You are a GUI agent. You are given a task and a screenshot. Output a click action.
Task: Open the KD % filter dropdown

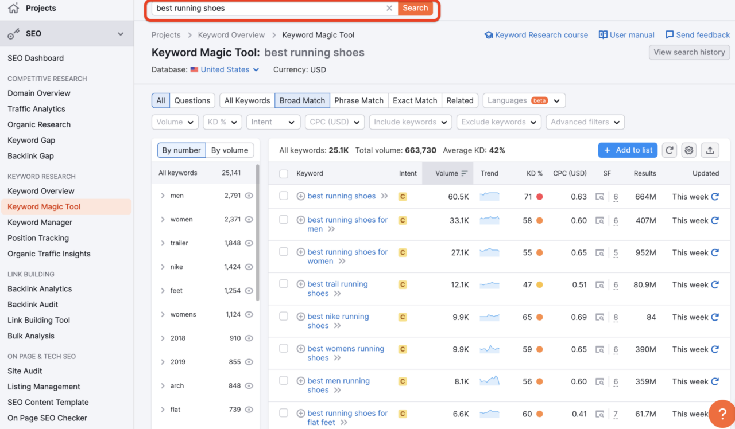click(222, 122)
